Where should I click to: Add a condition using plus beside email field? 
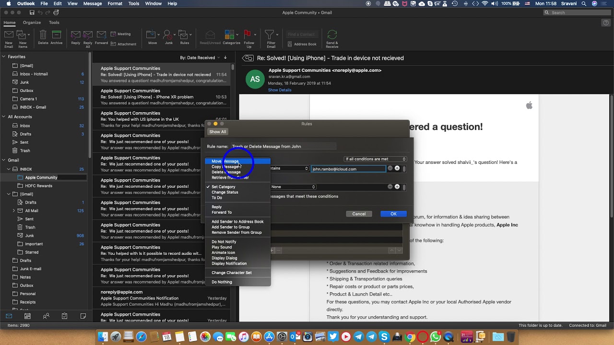(397, 169)
